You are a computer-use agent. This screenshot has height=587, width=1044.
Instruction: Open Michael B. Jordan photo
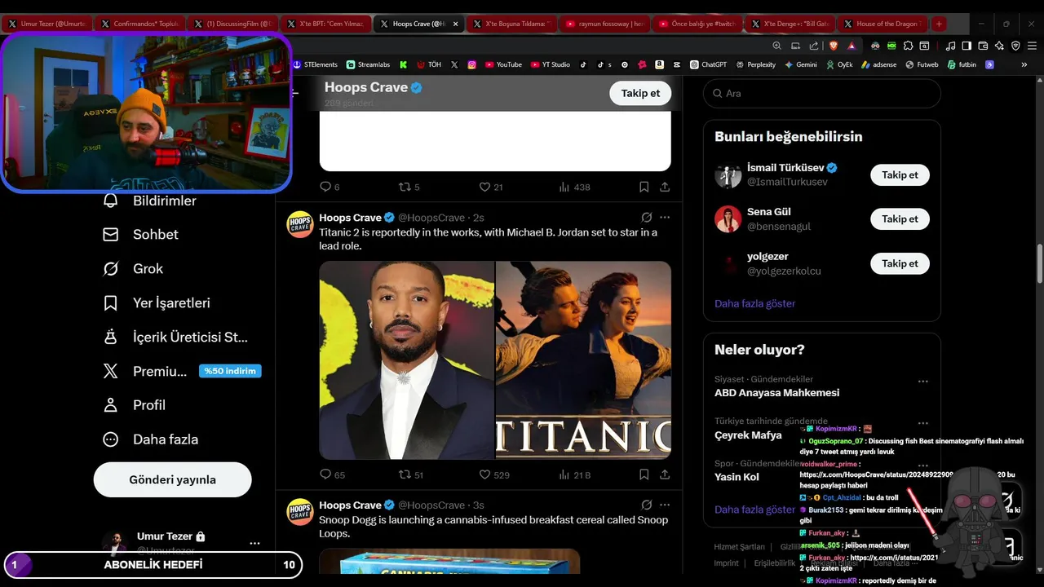click(x=406, y=360)
